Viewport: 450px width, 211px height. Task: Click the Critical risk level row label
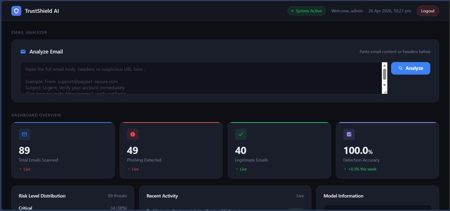[25, 208]
